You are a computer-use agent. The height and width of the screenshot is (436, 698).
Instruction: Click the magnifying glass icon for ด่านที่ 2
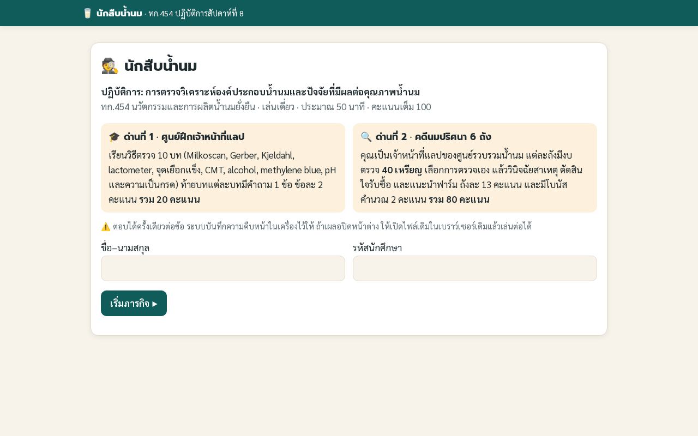pyautogui.click(x=366, y=137)
